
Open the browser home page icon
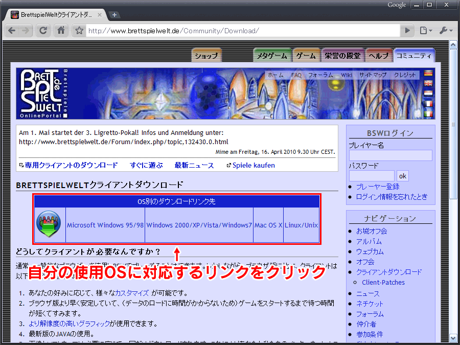click(61, 30)
